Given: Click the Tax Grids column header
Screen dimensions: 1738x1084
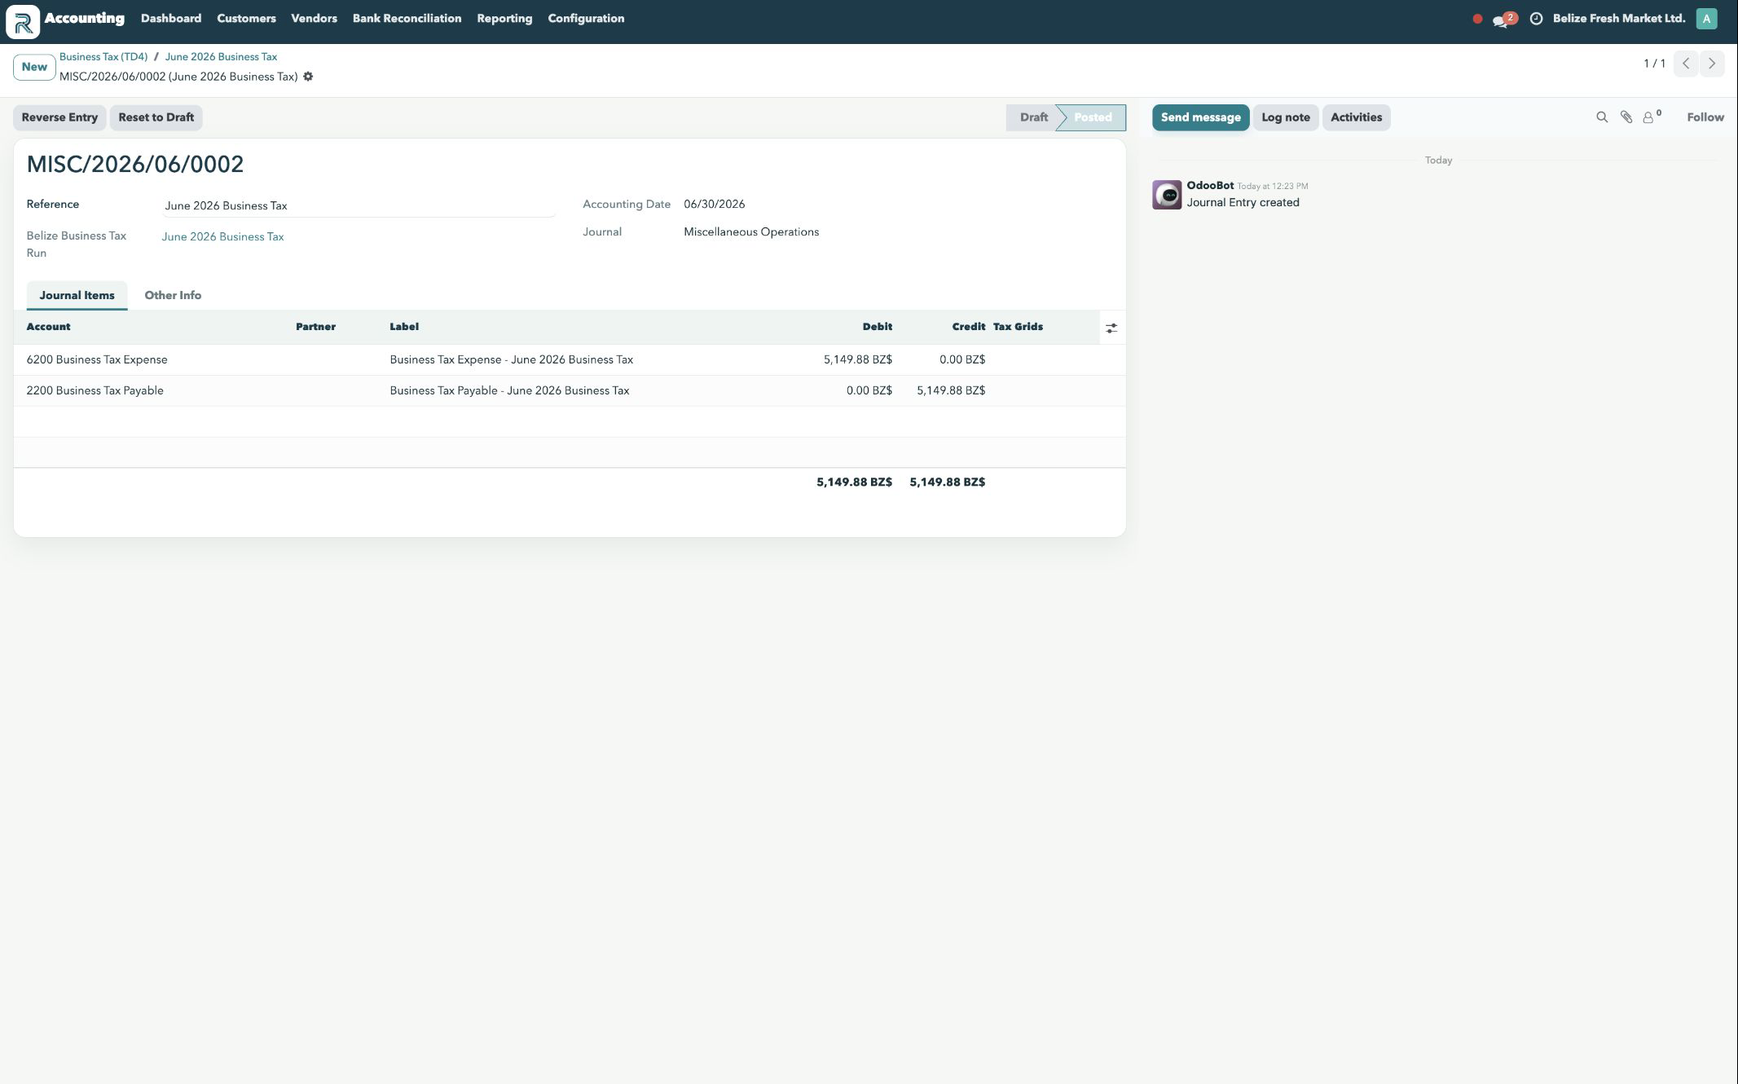Looking at the screenshot, I should point(1018,327).
